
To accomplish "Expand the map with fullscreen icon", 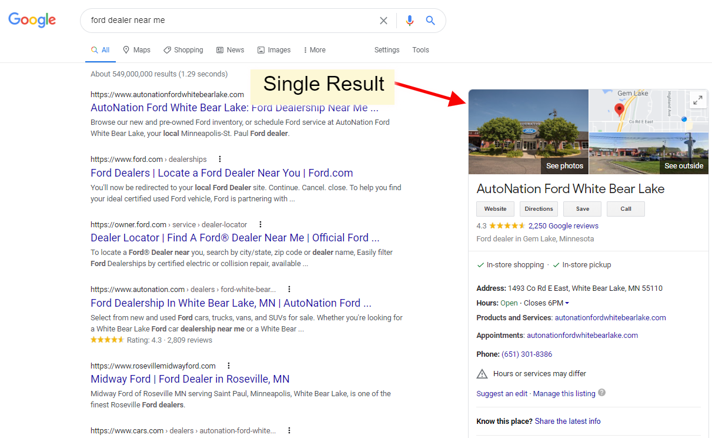I will point(697,100).
